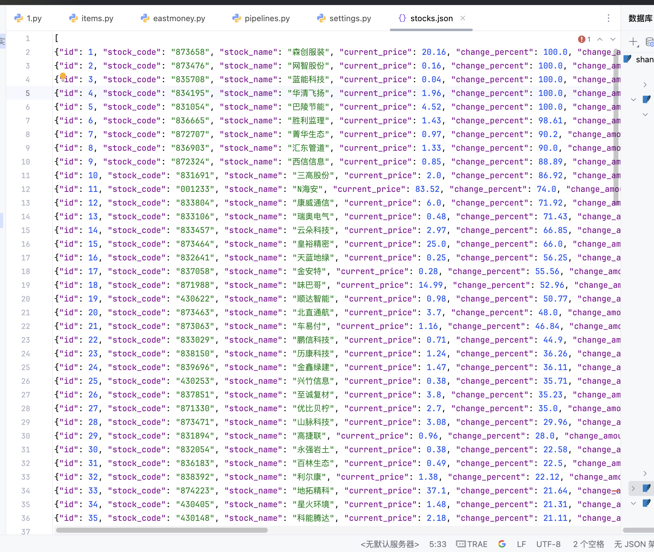Click the TRAE status bar widget

pyautogui.click(x=472, y=544)
